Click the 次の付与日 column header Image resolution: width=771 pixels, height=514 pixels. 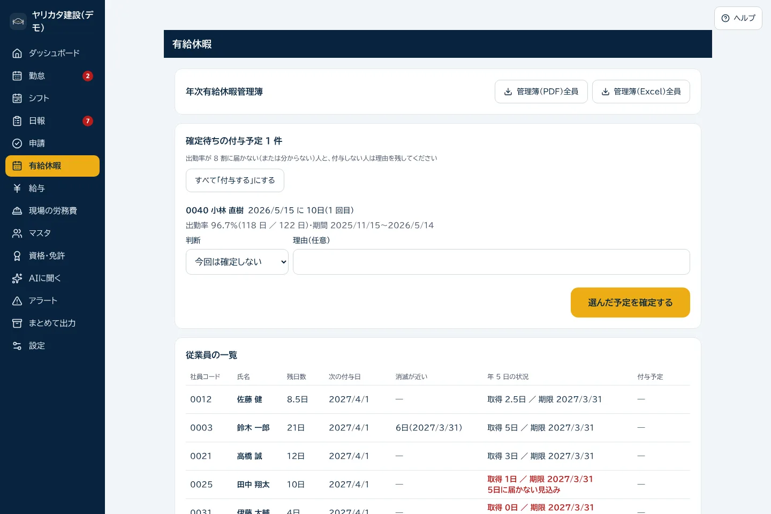(345, 377)
